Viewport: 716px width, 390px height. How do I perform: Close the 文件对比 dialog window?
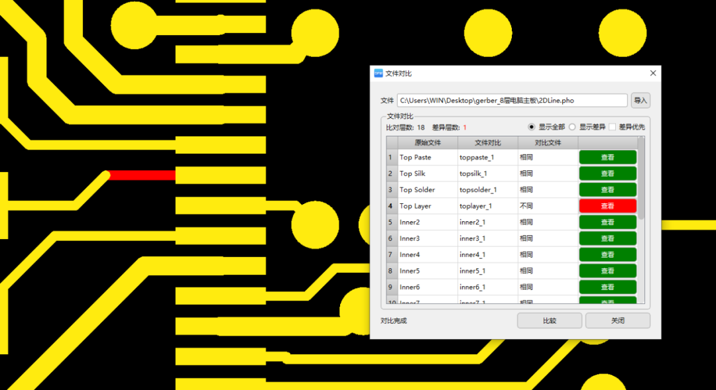coord(653,73)
